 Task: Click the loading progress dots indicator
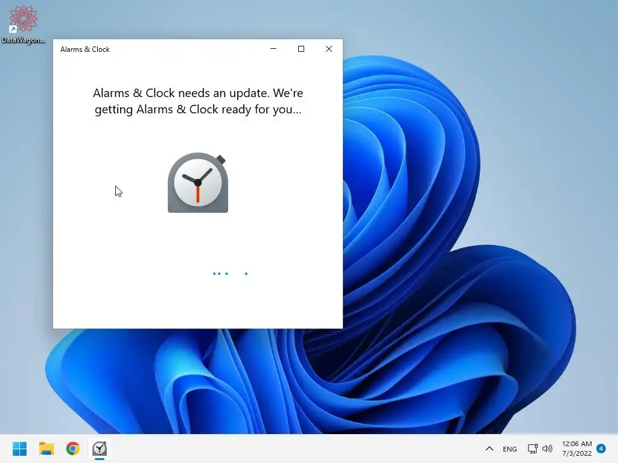[230, 274]
